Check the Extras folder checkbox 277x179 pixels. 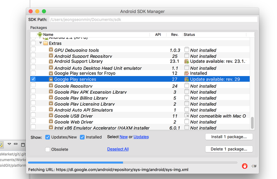coord(33,43)
